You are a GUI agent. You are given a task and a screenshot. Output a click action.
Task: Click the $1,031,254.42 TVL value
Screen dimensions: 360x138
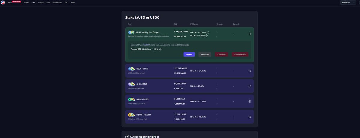(180, 114)
